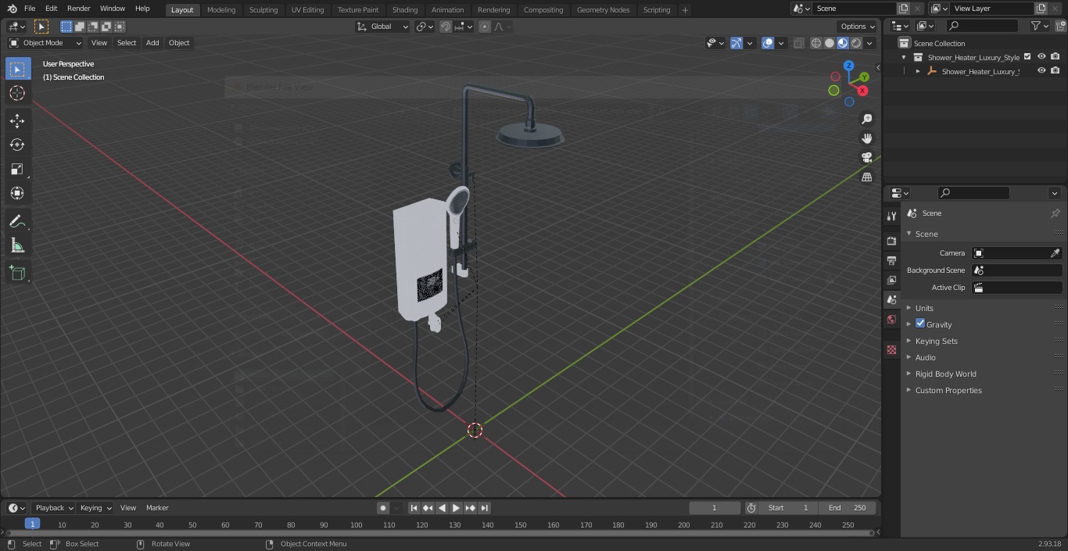Click the current frame number field
The image size is (1068, 551).
coord(715,508)
